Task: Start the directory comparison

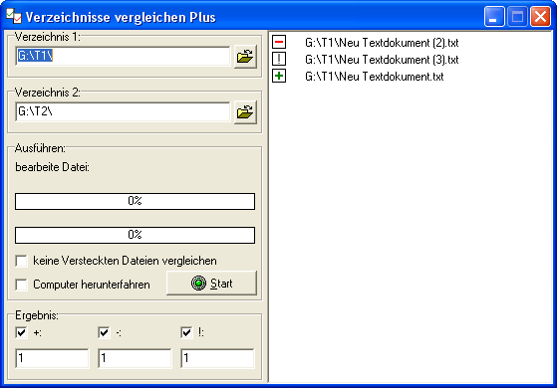Action: point(211,283)
